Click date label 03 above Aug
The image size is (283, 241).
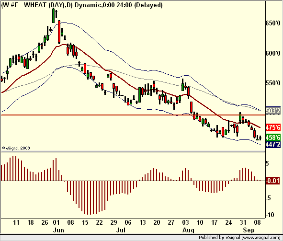185,222
